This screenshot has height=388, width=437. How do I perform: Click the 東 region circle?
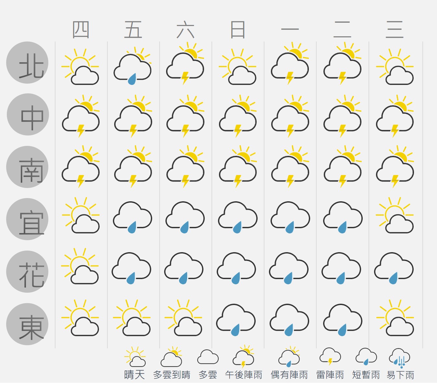point(27,324)
